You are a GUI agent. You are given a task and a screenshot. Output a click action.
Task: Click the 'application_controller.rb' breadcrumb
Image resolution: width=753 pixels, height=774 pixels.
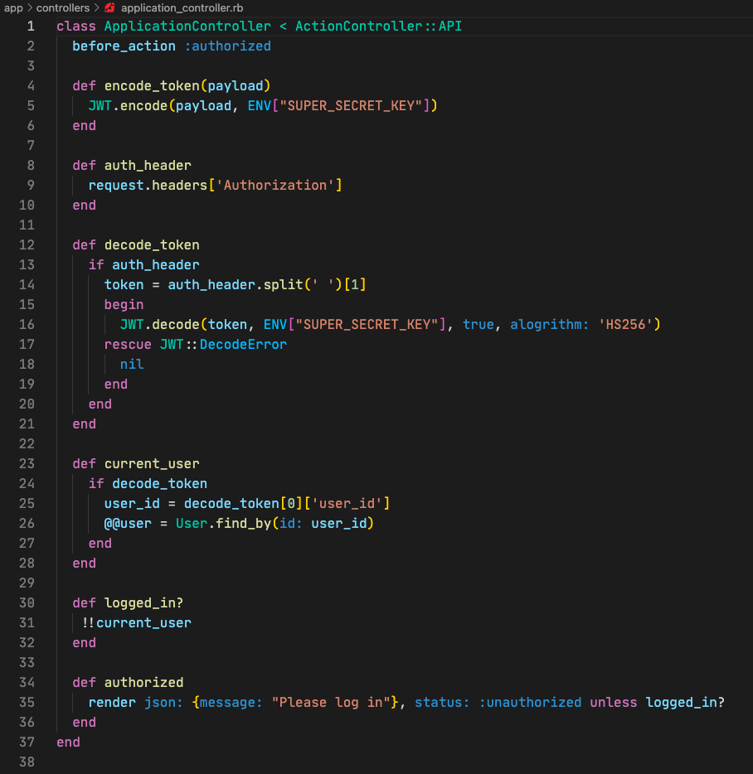coord(182,8)
